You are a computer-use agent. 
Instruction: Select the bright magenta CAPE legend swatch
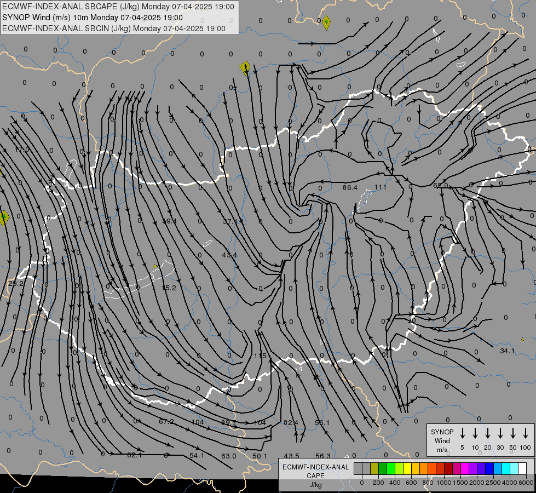click(465, 469)
